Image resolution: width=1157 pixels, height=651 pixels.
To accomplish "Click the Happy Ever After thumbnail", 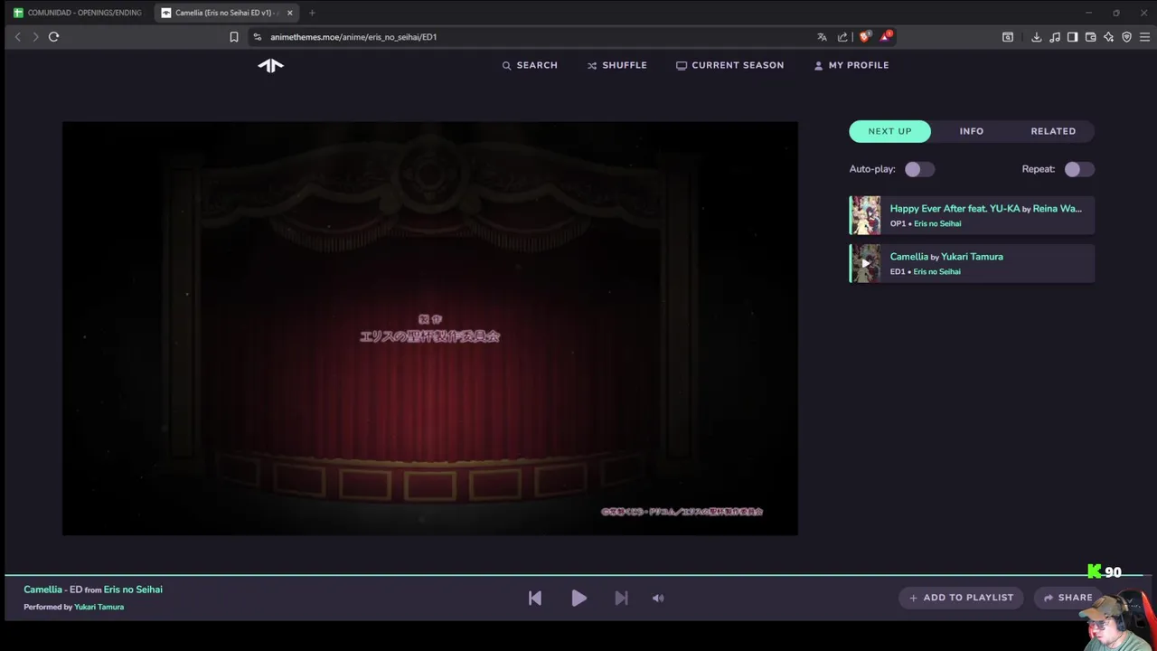I will point(865,215).
